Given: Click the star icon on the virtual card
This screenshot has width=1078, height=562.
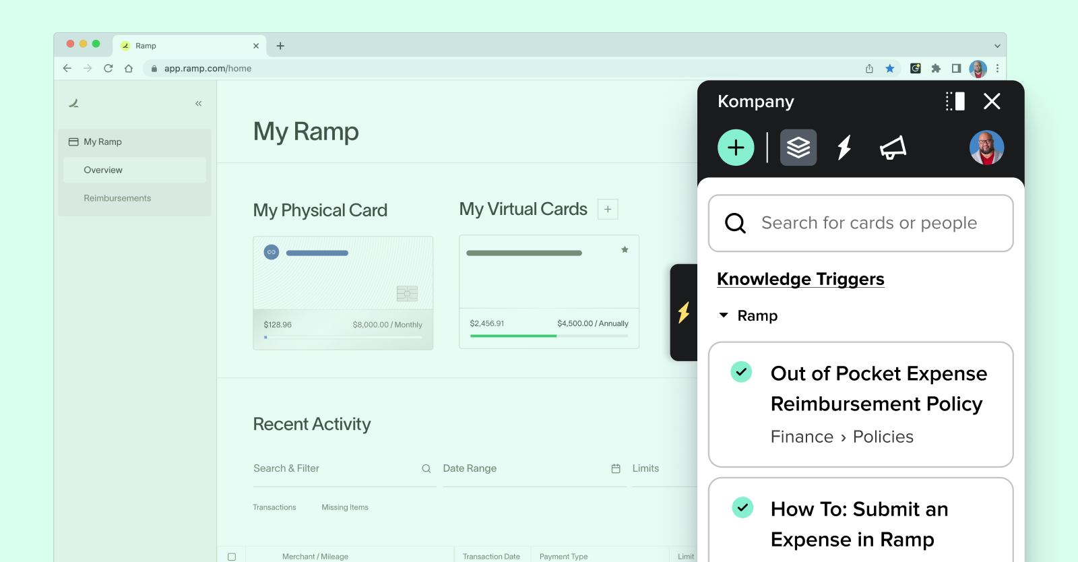Looking at the screenshot, I should 625,249.
